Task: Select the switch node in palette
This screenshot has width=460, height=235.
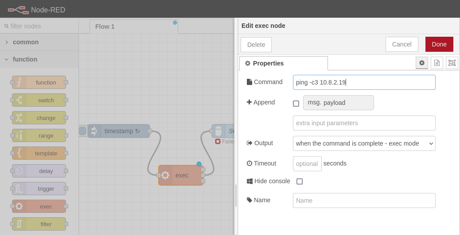Action: tap(39, 100)
